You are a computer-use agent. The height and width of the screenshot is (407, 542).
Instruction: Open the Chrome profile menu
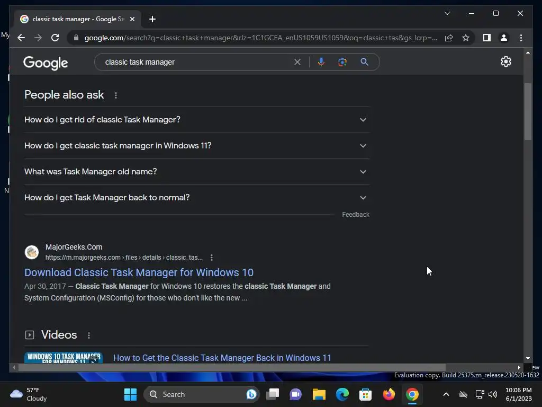[504, 38]
